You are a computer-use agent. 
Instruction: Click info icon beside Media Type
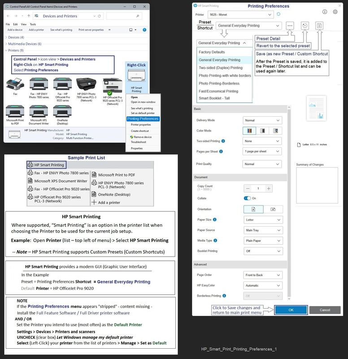pyautogui.click(x=215, y=241)
